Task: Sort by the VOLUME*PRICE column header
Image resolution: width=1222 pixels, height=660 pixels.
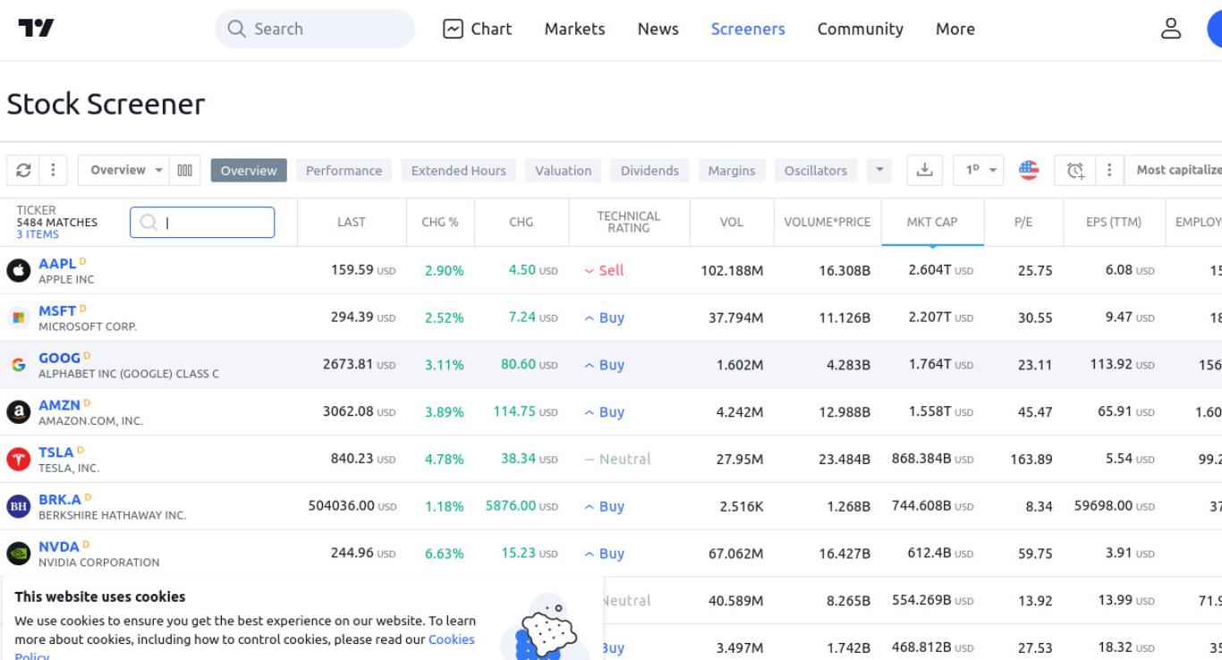Action: [827, 222]
